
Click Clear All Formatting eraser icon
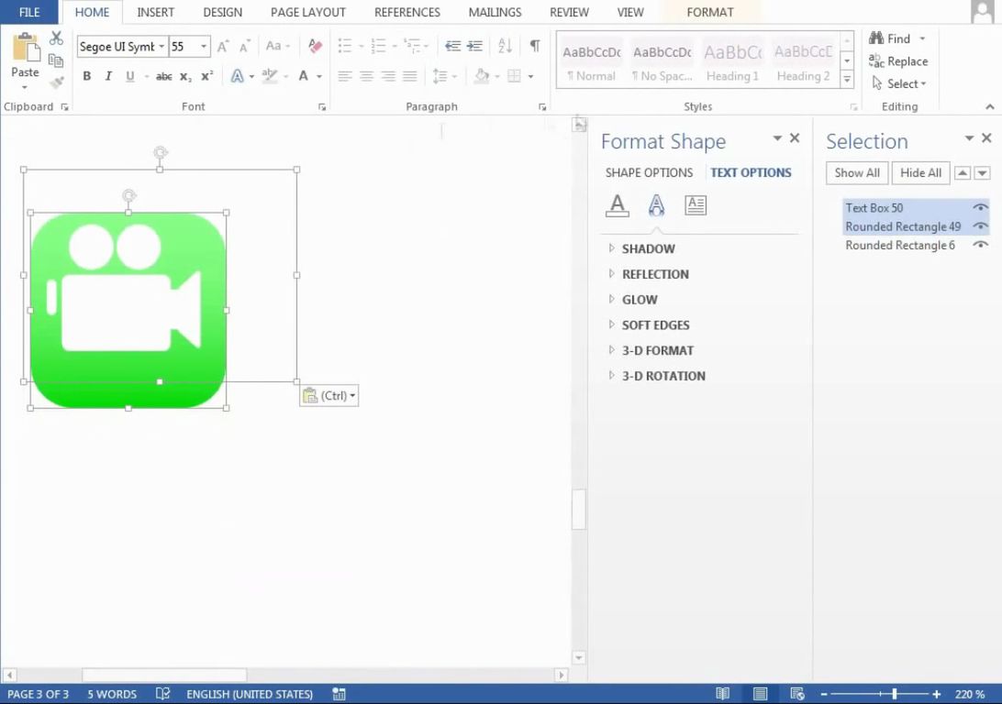click(315, 46)
